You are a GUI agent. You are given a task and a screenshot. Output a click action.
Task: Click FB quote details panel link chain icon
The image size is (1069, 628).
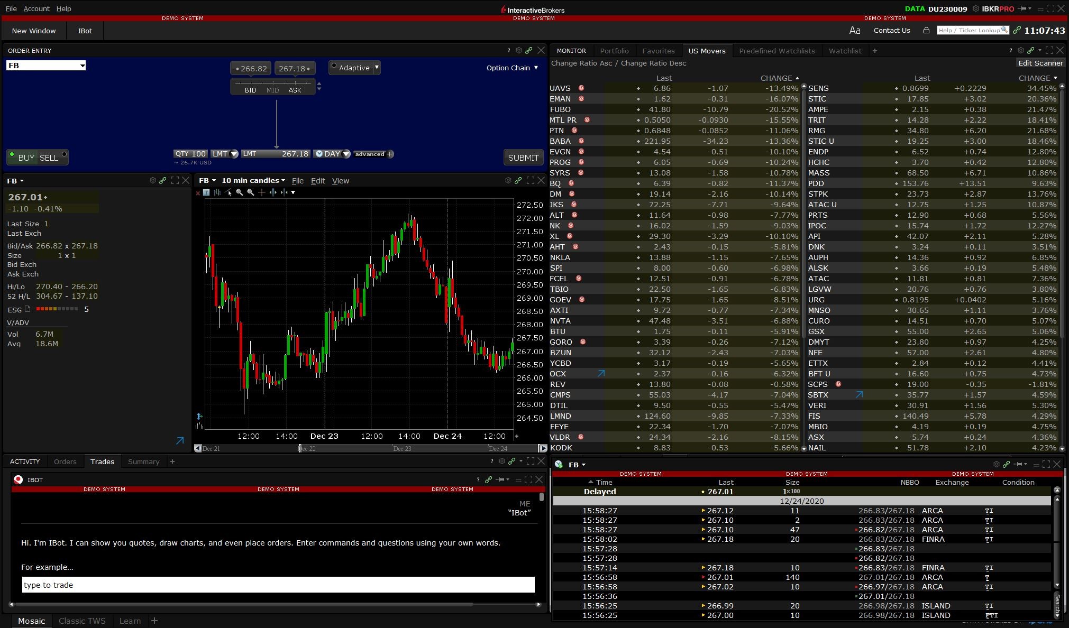pyautogui.click(x=163, y=181)
